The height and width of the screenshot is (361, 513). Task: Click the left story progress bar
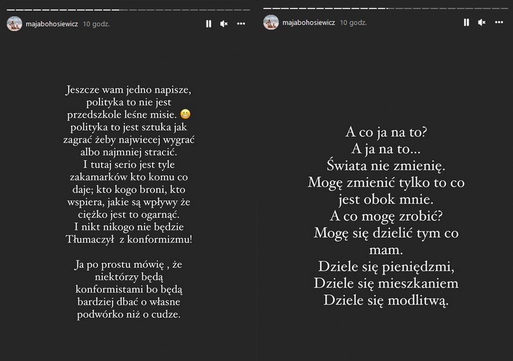(x=128, y=10)
